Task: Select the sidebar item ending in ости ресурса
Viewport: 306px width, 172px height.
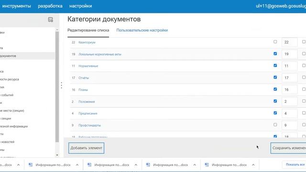Action: [10, 79]
